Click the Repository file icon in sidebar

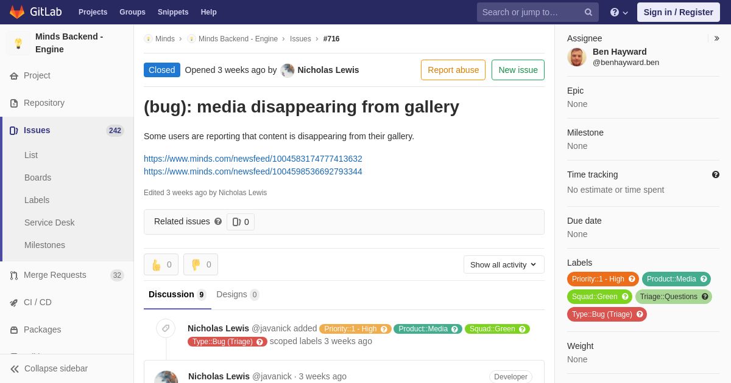tap(14, 103)
